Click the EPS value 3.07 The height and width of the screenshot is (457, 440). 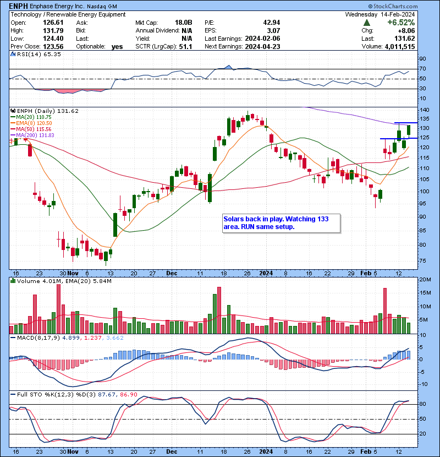274,31
